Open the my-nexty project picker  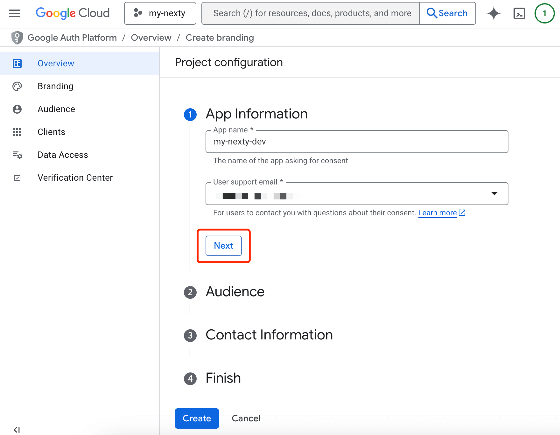pyautogui.click(x=160, y=13)
